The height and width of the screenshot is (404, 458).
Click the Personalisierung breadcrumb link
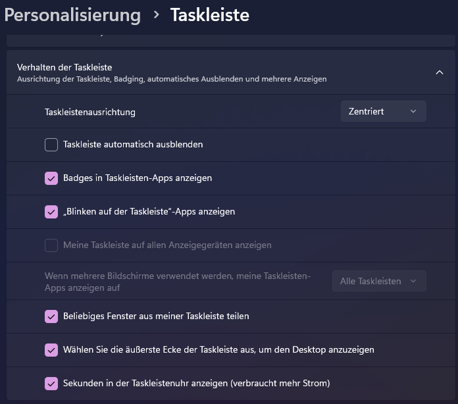72,14
